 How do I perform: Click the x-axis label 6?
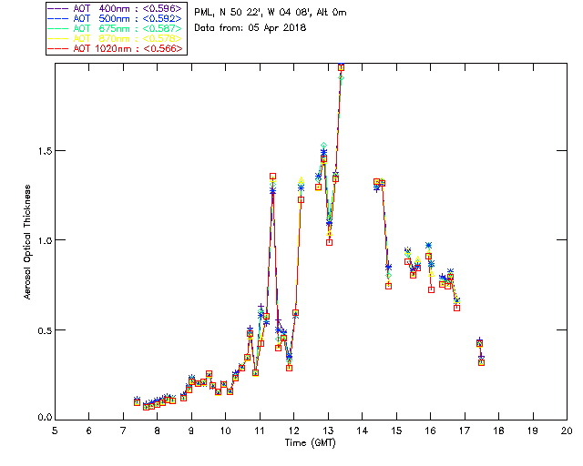pyautogui.click(x=89, y=431)
